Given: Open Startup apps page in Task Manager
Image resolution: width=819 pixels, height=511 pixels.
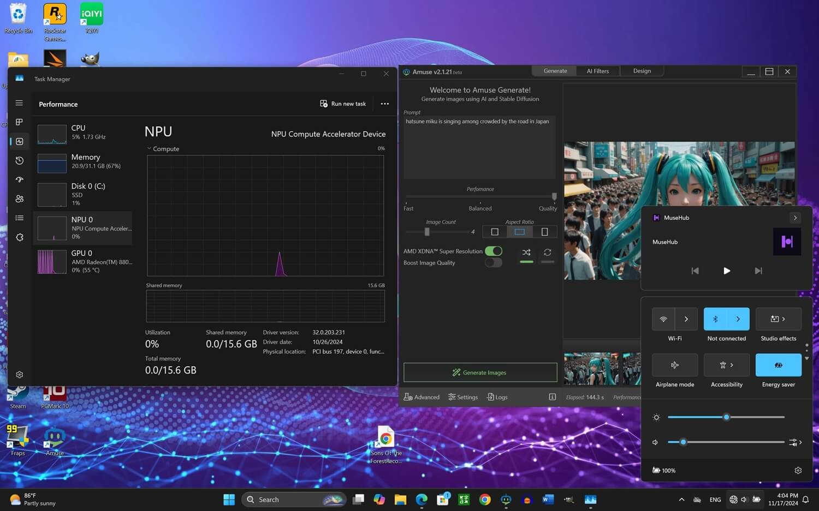Looking at the screenshot, I should point(19,179).
